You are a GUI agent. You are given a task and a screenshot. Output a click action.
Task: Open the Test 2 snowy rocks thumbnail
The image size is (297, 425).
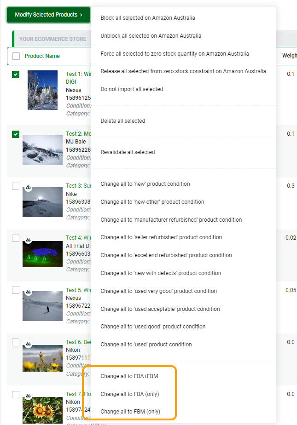point(42,150)
